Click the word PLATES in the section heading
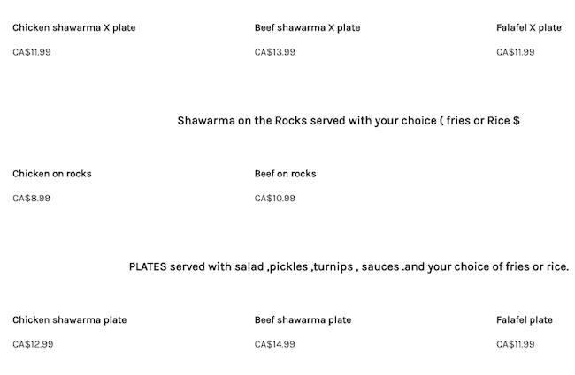 click(148, 266)
